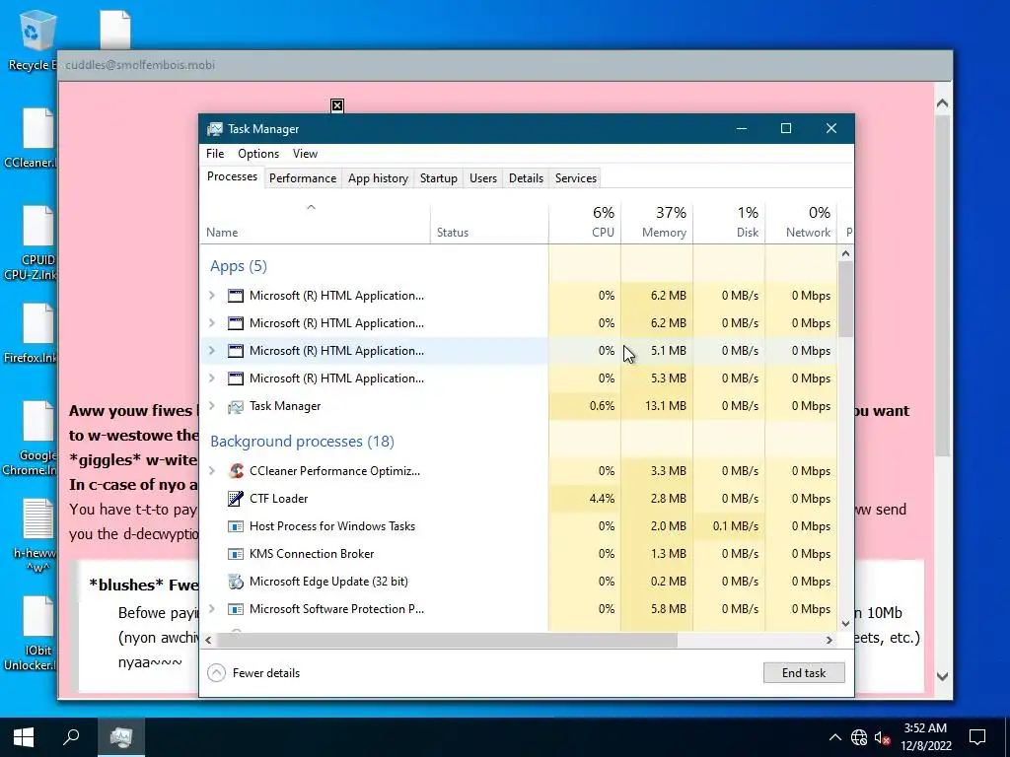Screen dimensions: 1010x757
Task: Click the Microsoft Software Protection process icon
Action: pyautogui.click(x=236, y=609)
